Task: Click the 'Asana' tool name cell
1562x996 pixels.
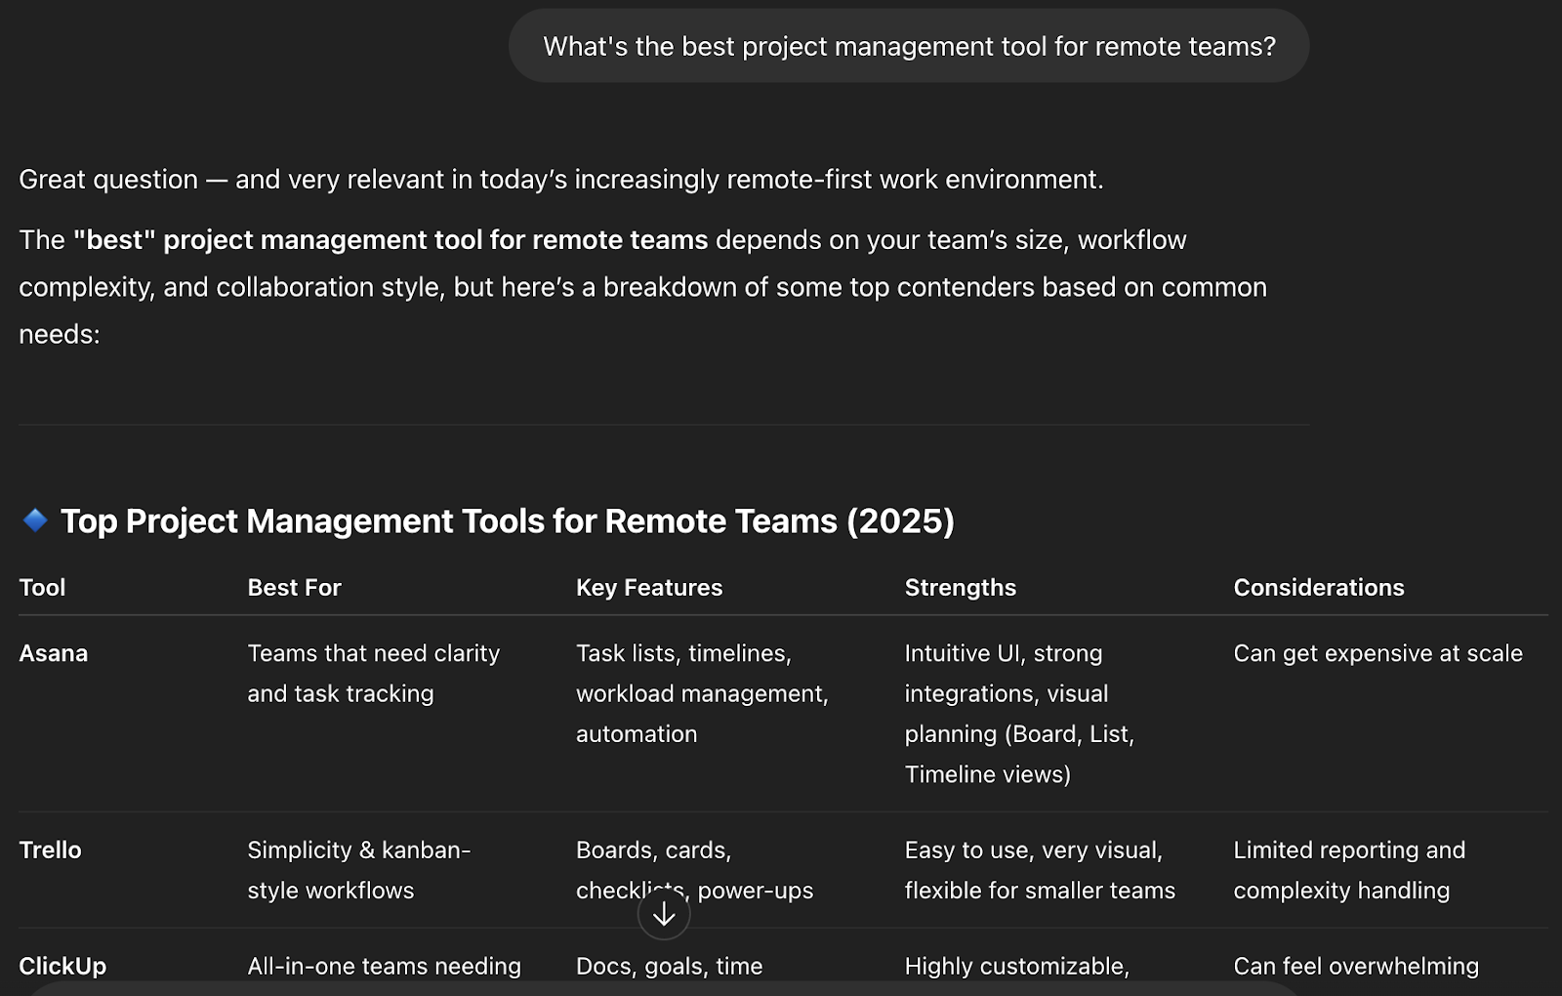Action: (x=54, y=653)
